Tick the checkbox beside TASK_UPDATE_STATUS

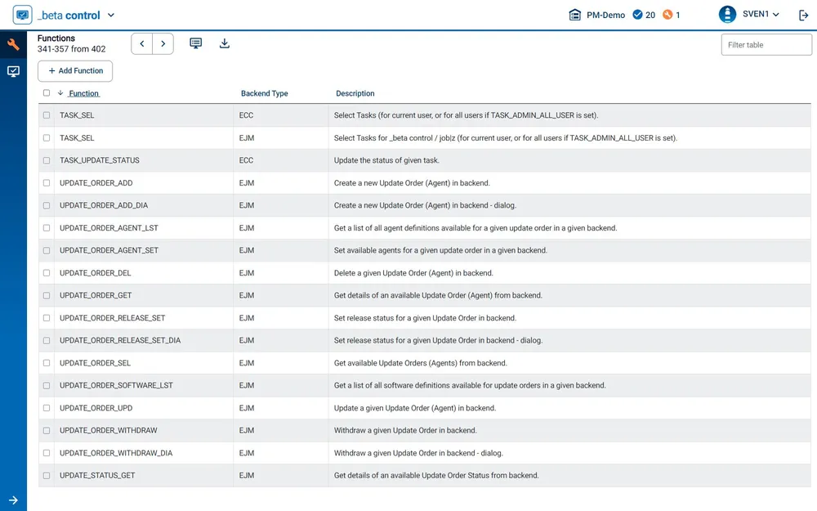click(47, 160)
